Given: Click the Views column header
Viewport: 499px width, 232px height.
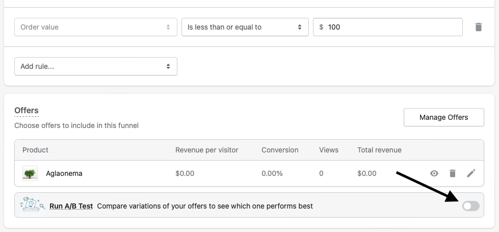Looking at the screenshot, I should 329,150.
